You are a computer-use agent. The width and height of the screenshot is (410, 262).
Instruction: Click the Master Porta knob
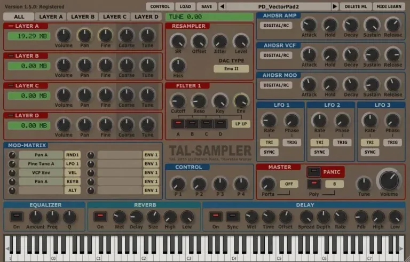268,184
